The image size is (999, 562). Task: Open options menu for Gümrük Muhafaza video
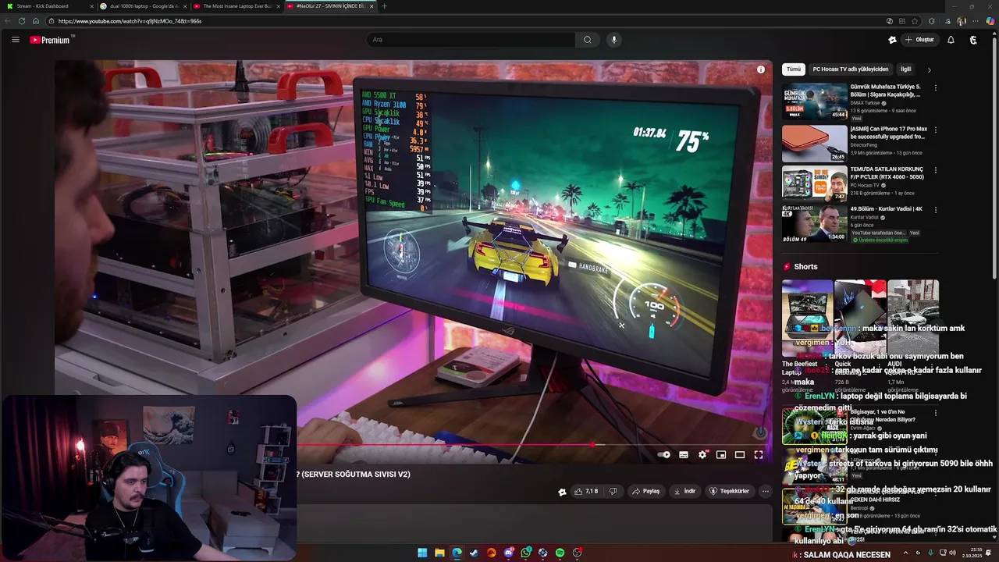point(935,87)
